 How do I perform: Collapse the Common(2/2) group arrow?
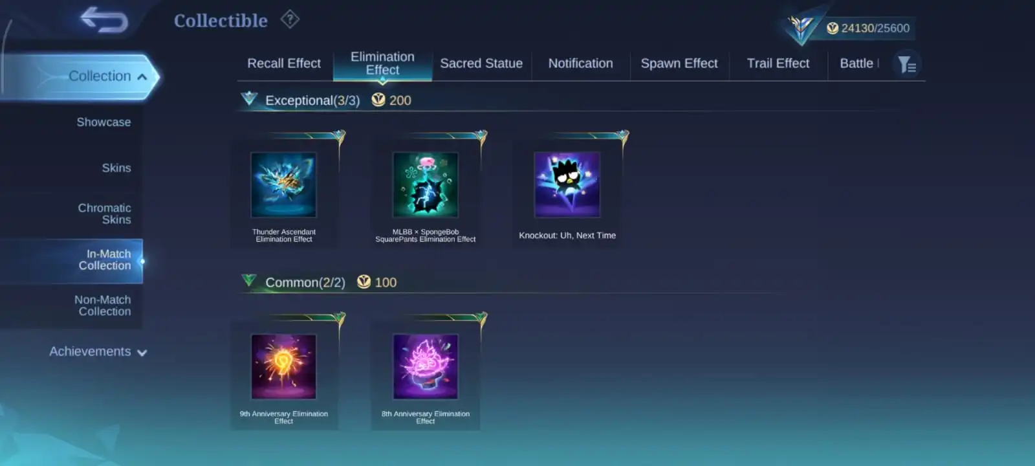[x=249, y=281]
